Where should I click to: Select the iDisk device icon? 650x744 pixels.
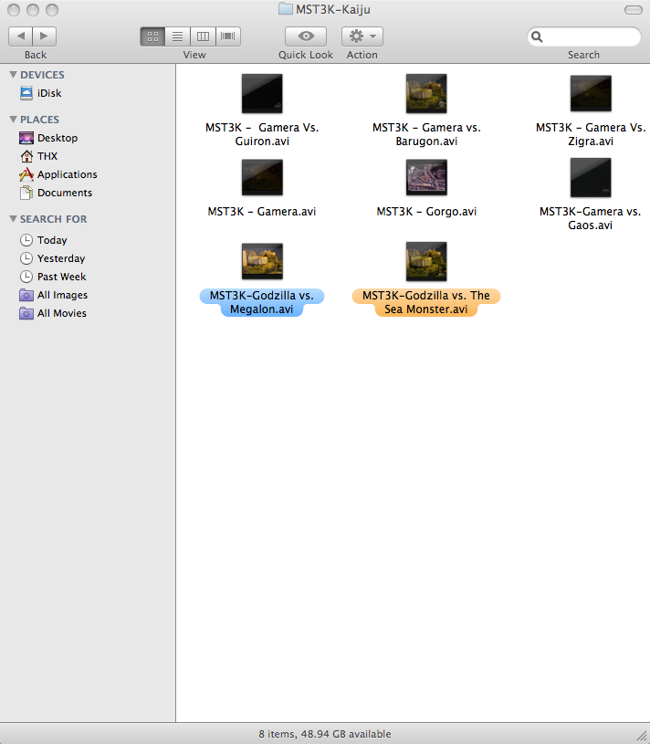(x=26, y=93)
